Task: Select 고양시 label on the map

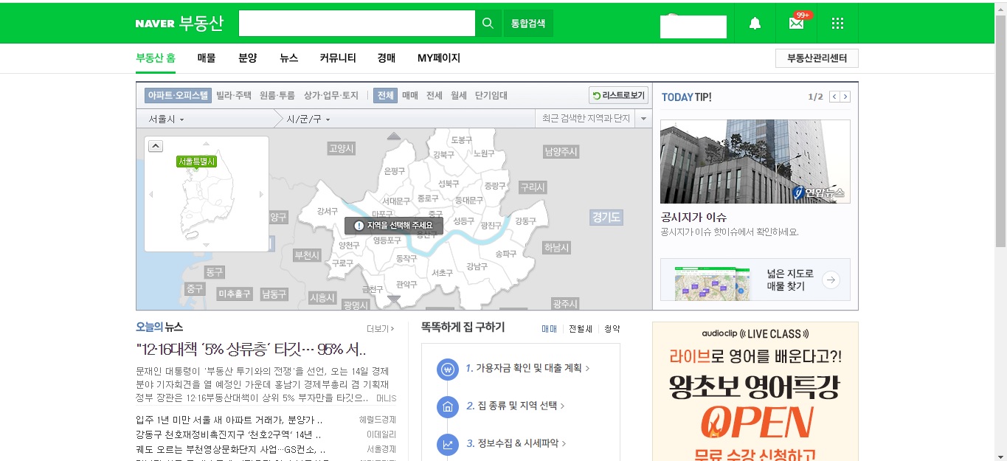Action: 342,148
